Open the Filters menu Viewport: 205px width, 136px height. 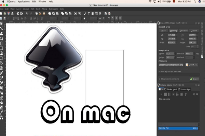44,9
